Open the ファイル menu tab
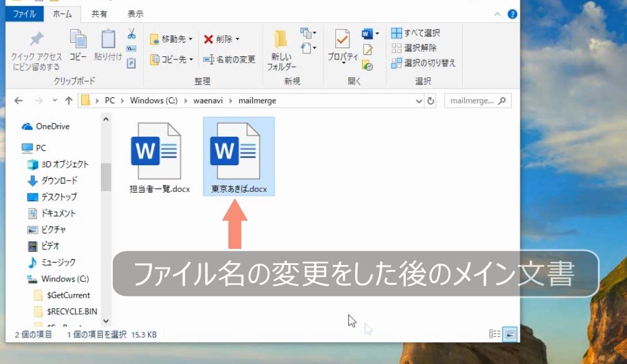The image size is (627, 364). (x=24, y=14)
